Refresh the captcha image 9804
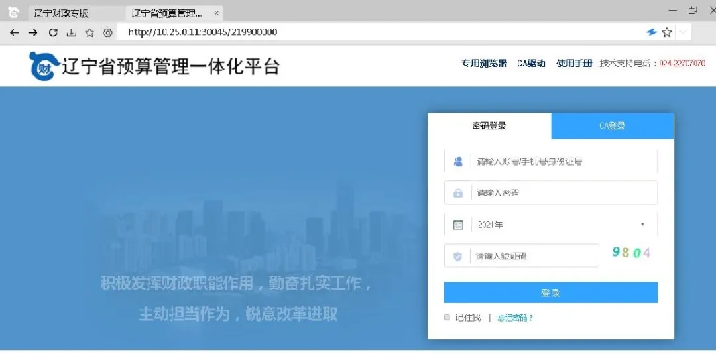Screen dimensions: 716x354 (x=630, y=253)
